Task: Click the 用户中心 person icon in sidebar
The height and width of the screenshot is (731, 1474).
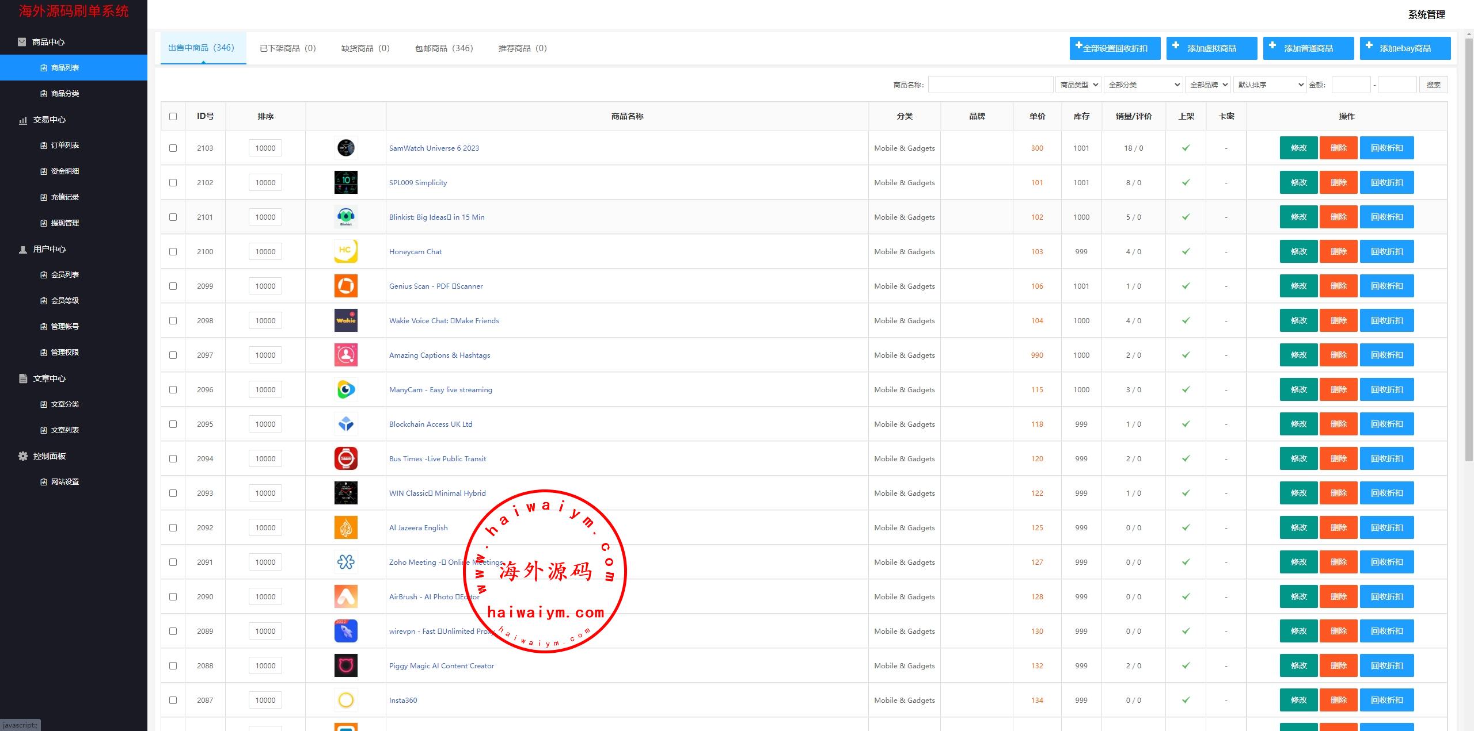Action: (23, 249)
